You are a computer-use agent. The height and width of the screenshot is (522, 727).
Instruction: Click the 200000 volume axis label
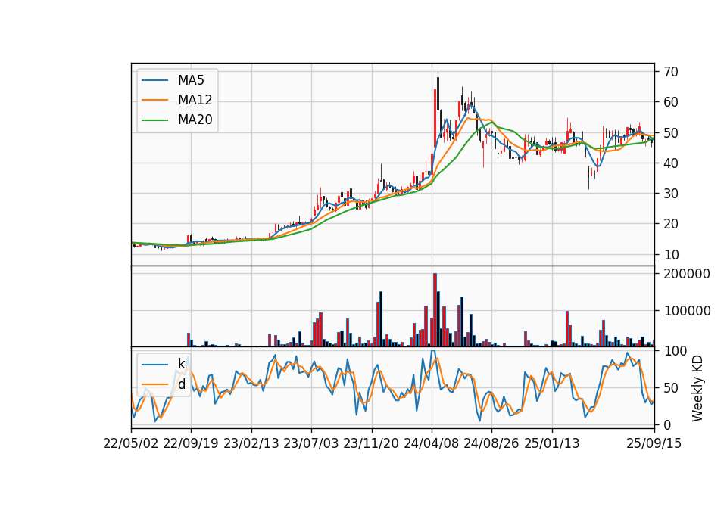pyautogui.click(x=687, y=274)
